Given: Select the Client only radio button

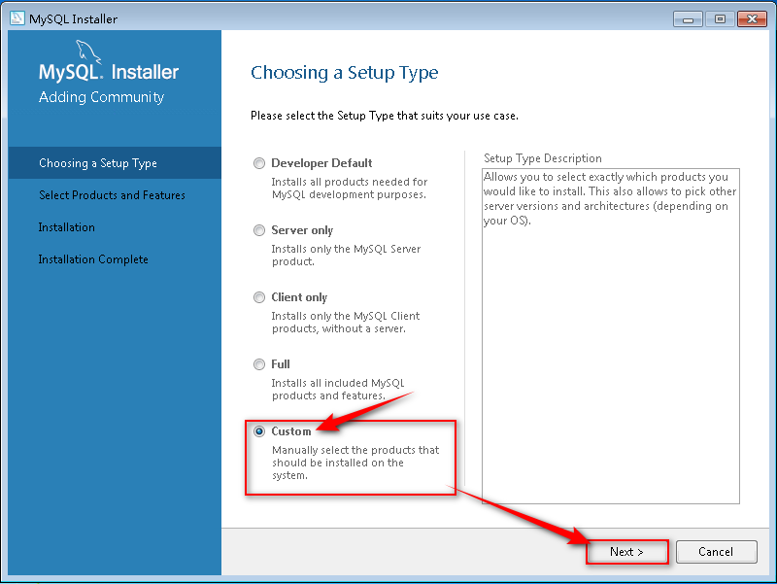Looking at the screenshot, I should [x=259, y=297].
